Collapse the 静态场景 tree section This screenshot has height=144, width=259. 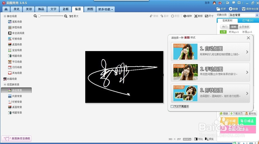click(5, 16)
